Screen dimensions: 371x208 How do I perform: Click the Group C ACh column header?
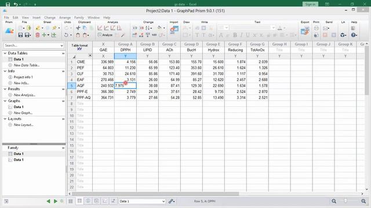(x=169, y=50)
